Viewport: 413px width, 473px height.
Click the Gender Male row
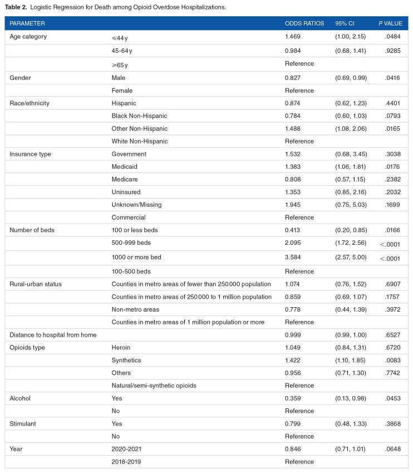tap(206, 78)
